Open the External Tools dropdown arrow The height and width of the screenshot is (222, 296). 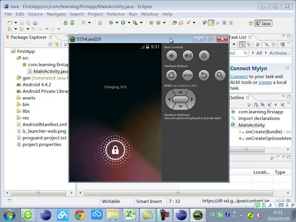(x=141, y=23)
